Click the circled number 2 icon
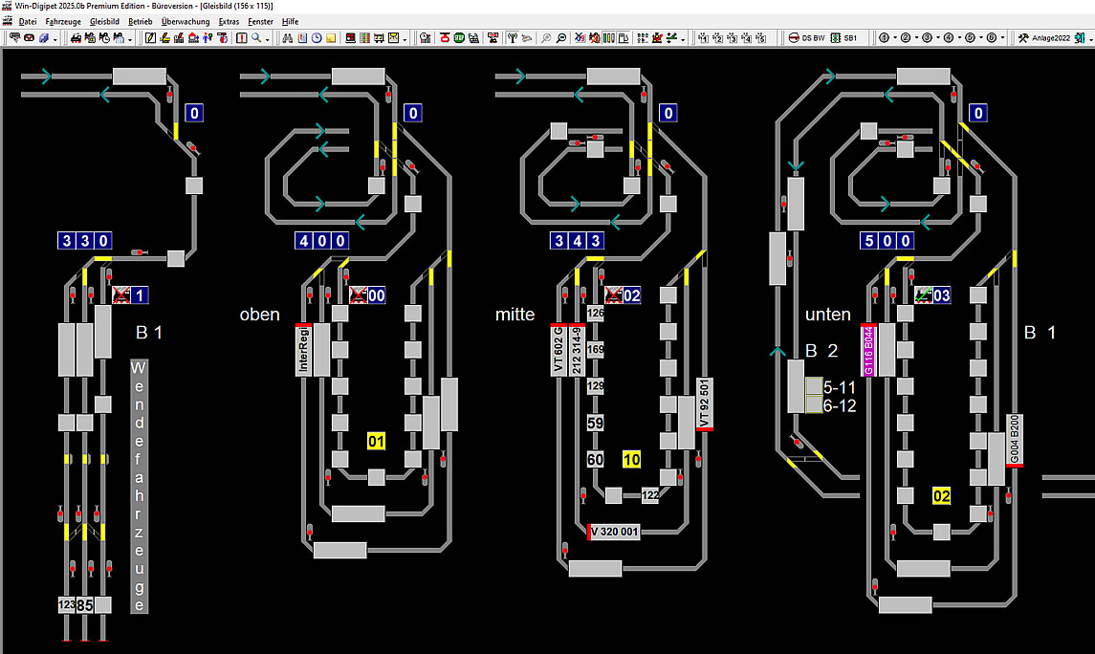The width and height of the screenshot is (1095, 654). (x=905, y=38)
